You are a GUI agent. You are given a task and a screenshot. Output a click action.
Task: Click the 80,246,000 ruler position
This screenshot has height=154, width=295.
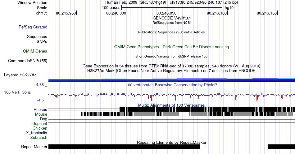pyautogui.click(x=116, y=13)
